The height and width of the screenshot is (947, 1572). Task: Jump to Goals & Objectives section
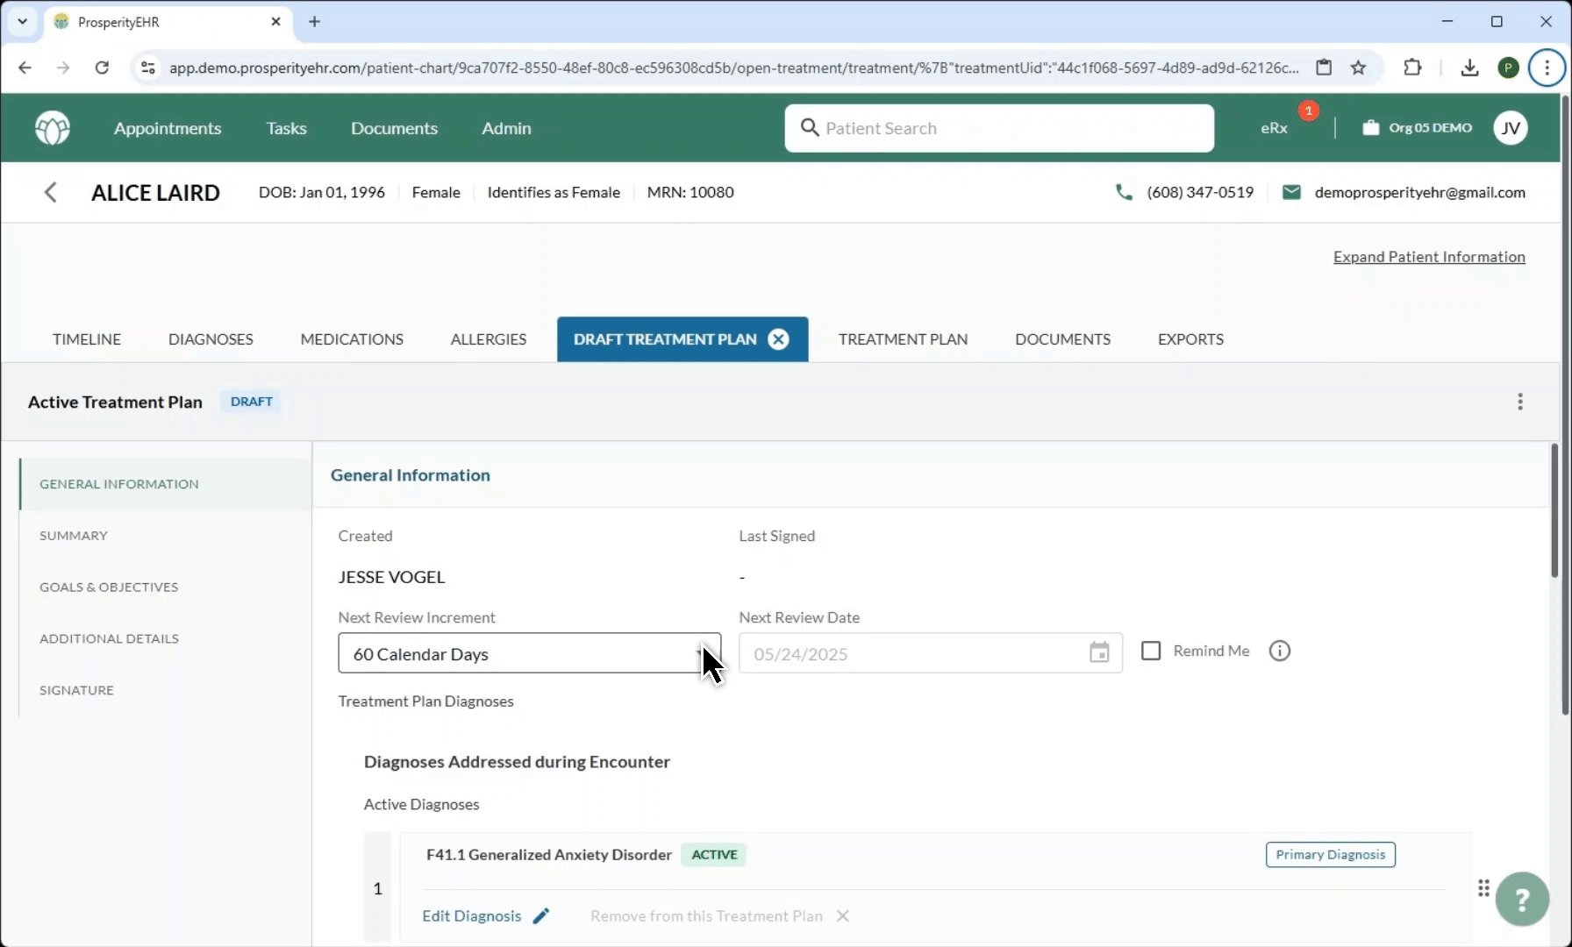click(x=109, y=587)
